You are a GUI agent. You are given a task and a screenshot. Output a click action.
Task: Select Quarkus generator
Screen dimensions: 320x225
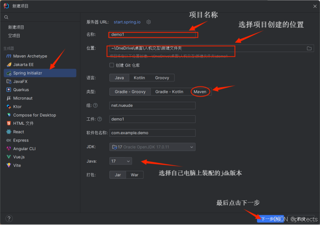pyautogui.click(x=40, y=90)
